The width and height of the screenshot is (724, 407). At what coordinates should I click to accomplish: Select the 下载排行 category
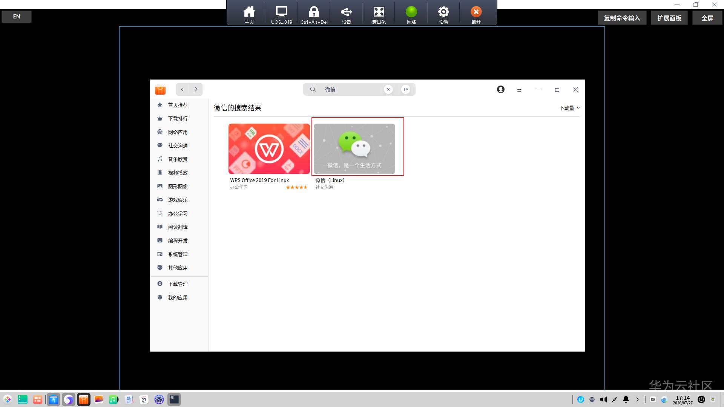[x=178, y=119]
